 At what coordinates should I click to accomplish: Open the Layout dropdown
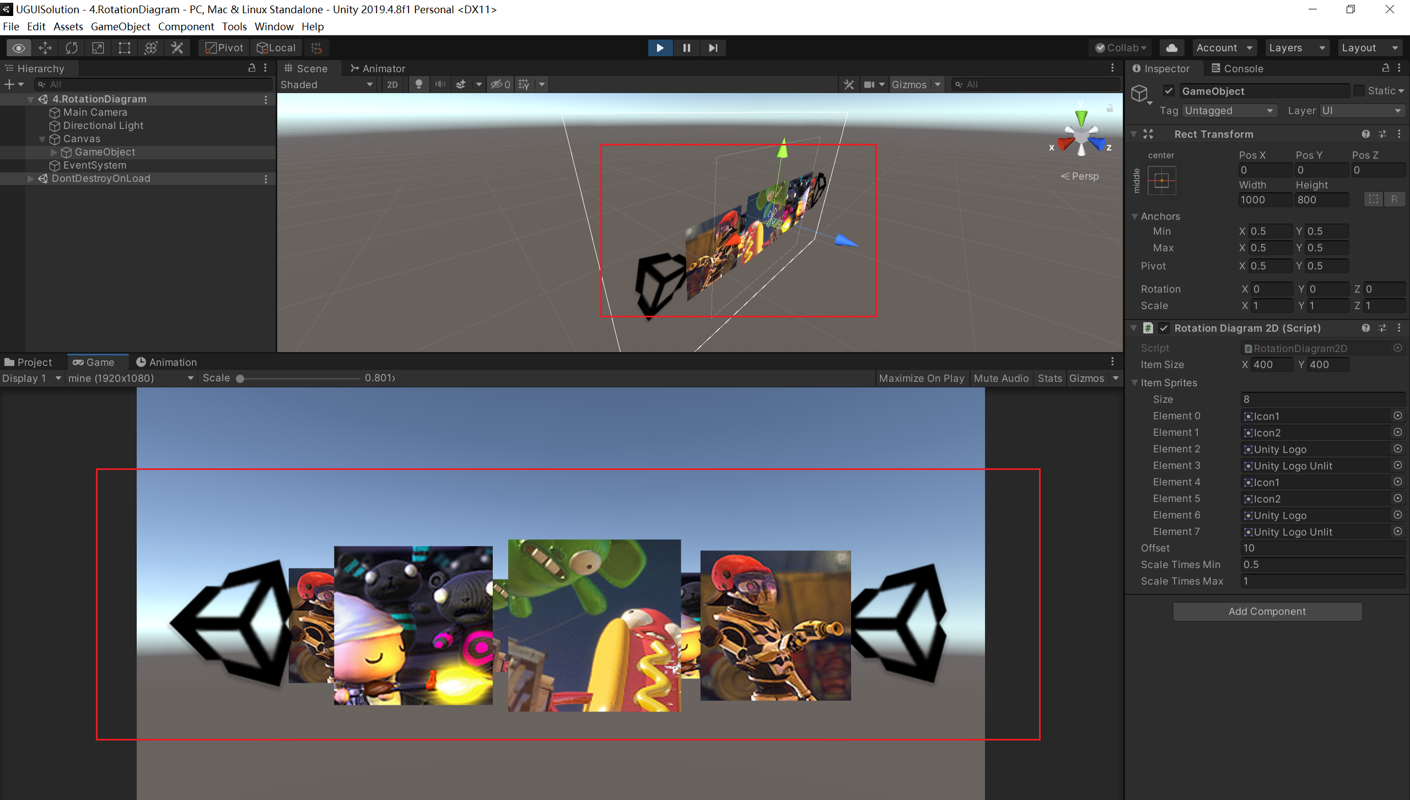pyautogui.click(x=1370, y=48)
